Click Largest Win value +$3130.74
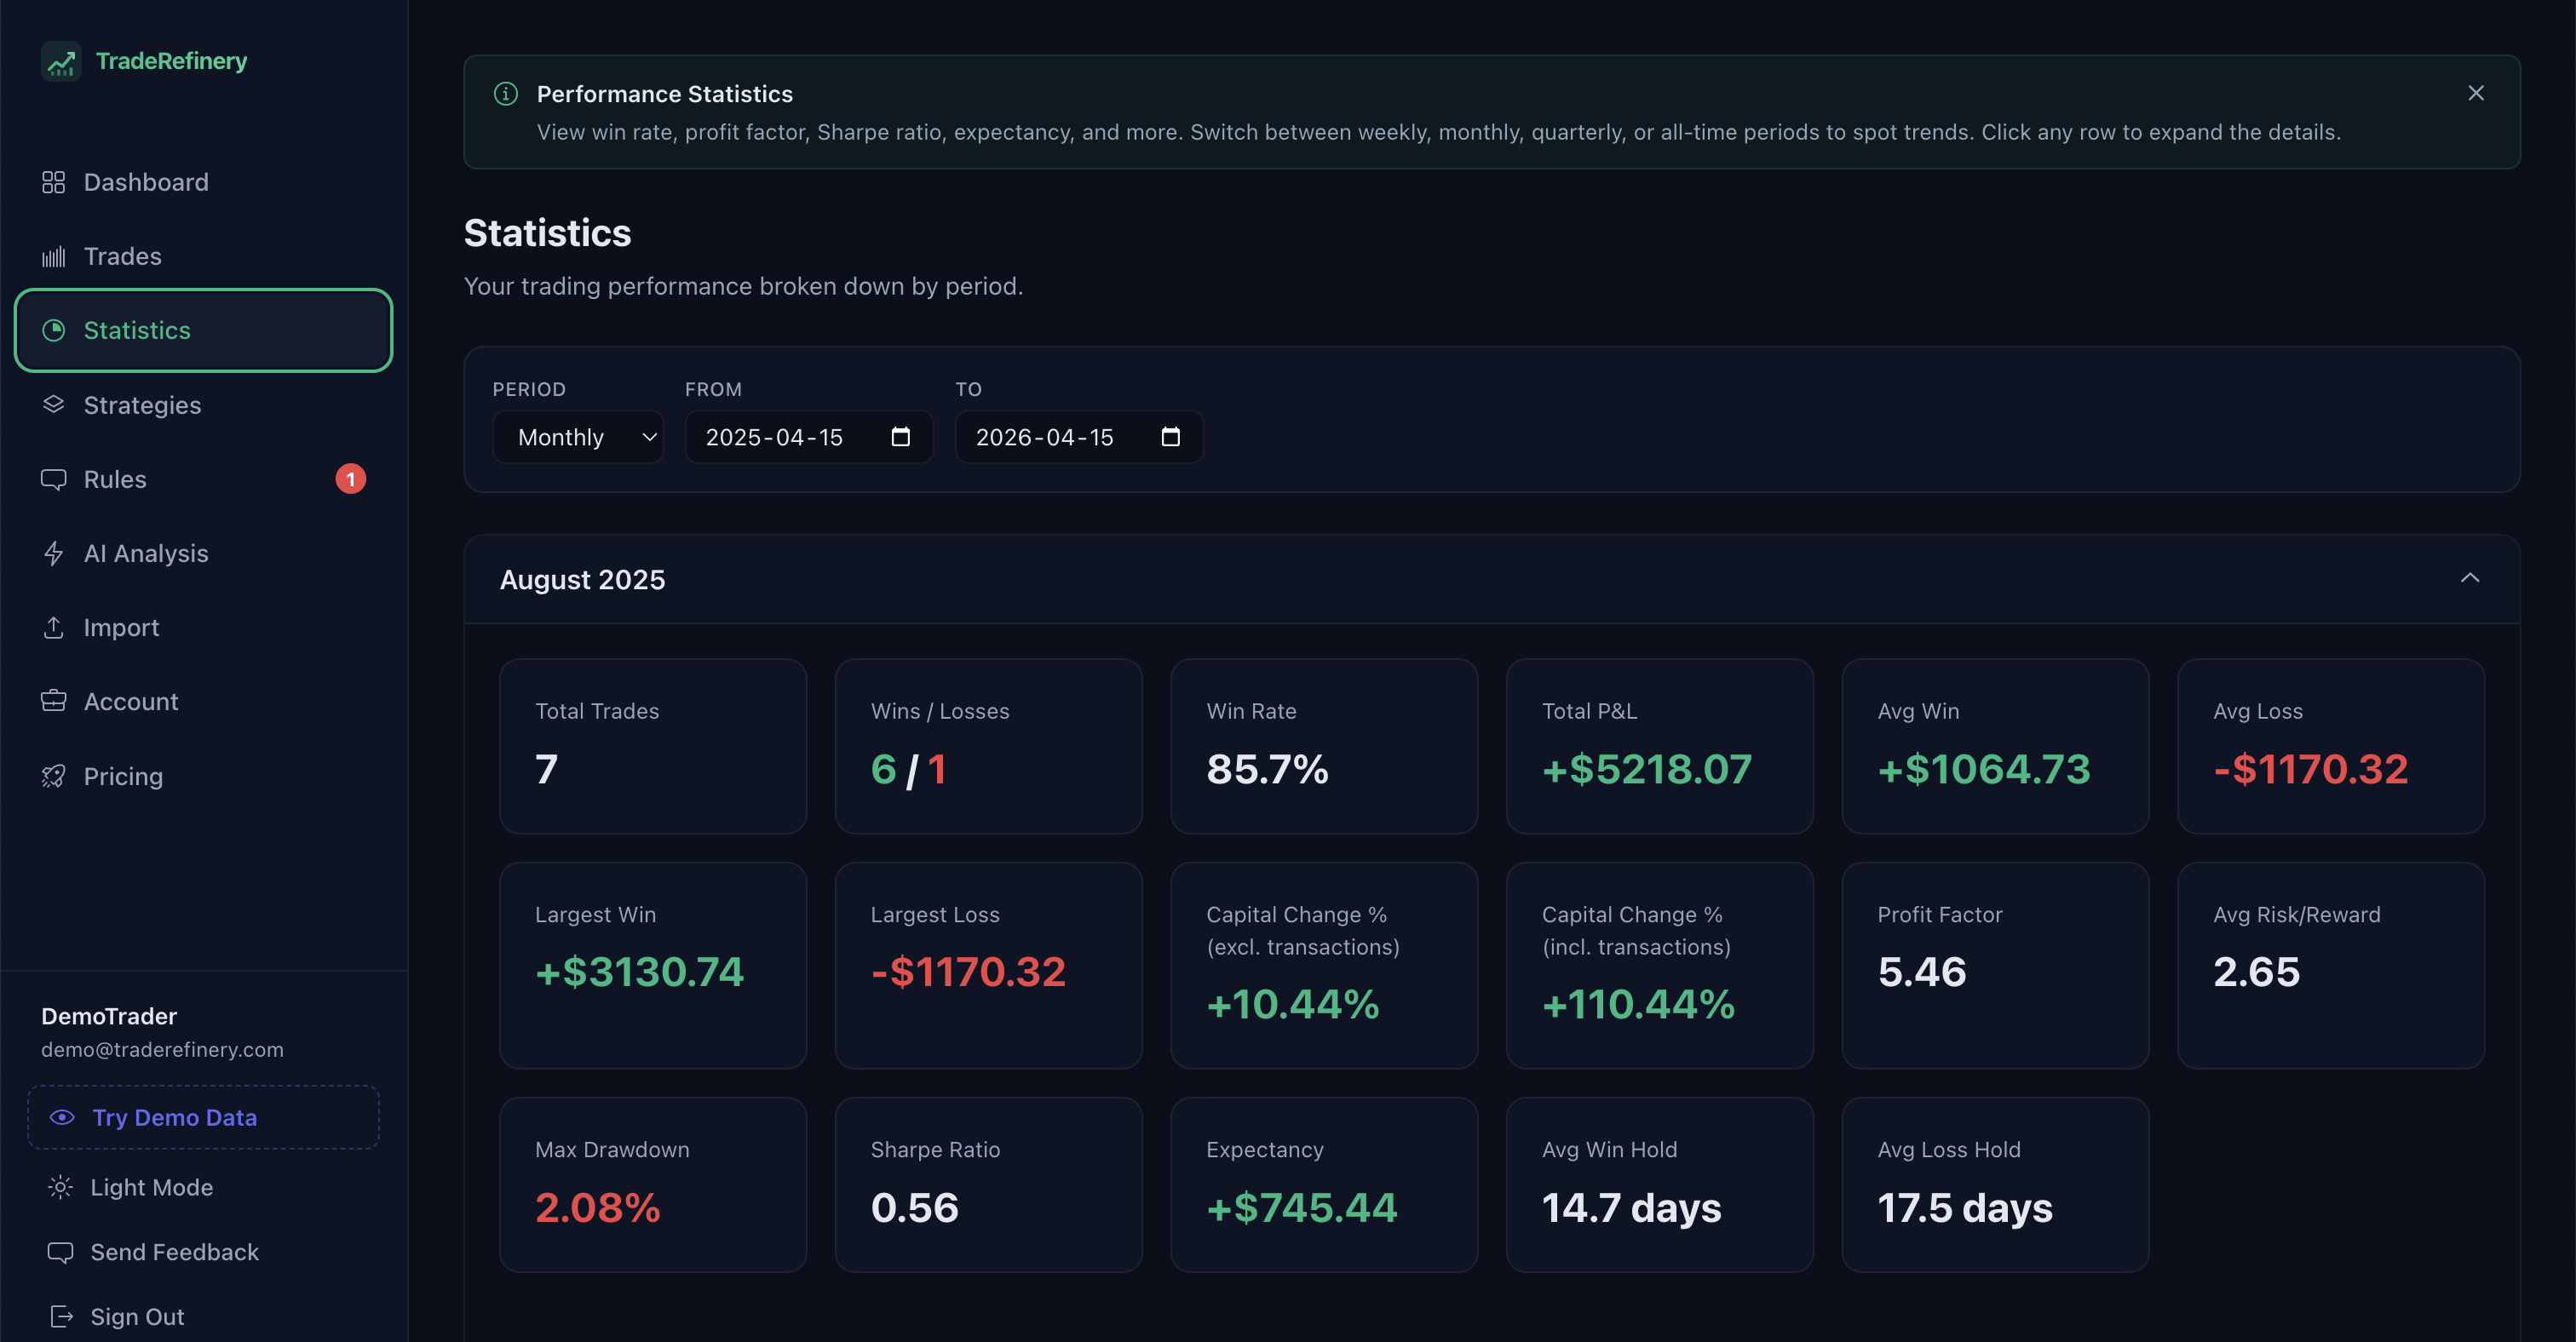Viewport: 2576px width, 1342px height. [x=639, y=972]
